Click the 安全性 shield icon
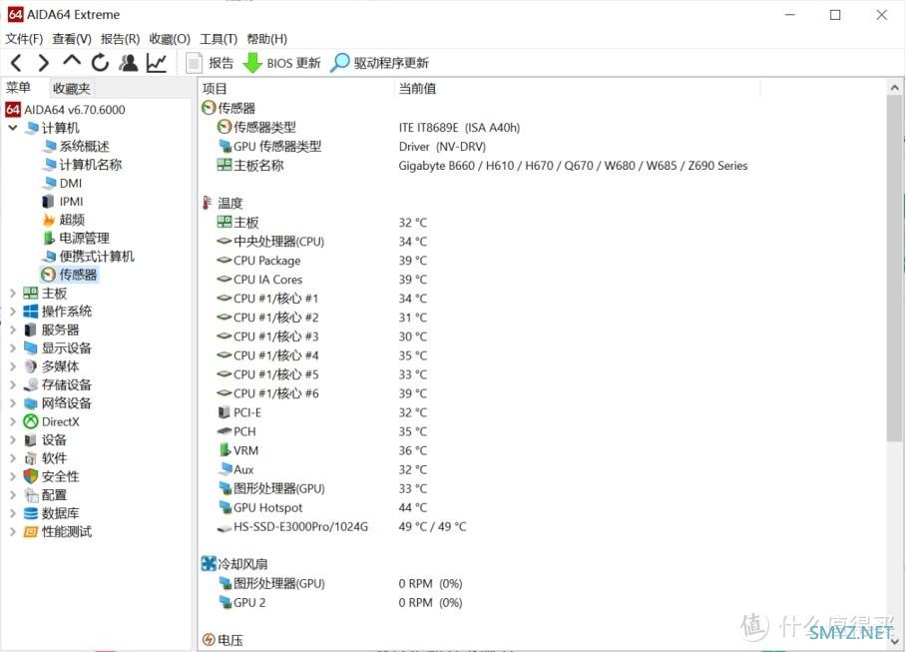 tap(31, 476)
